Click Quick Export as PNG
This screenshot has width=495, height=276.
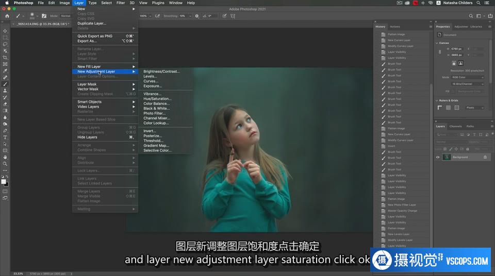coord(105,36)
